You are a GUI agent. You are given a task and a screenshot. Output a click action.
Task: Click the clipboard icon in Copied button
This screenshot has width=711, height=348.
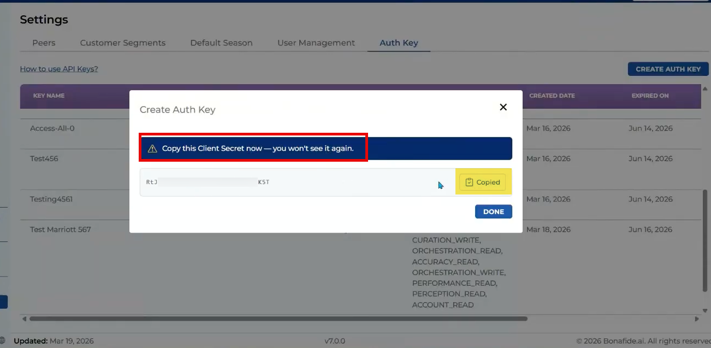point(469,182)
